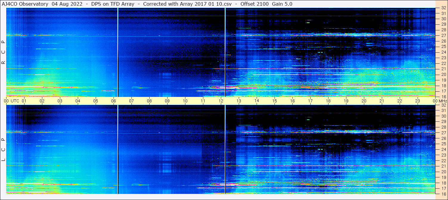The image size is (448, 200).
Task: Choose hour "15" on the time axis
Action: point(275,101)
